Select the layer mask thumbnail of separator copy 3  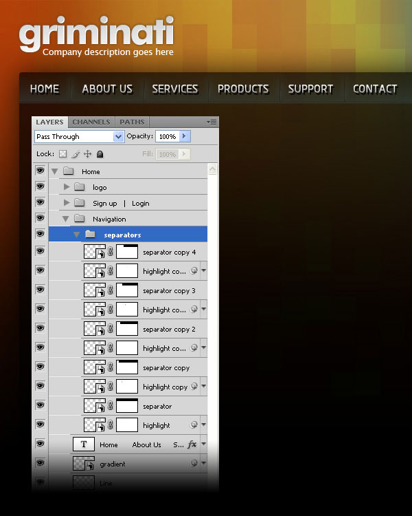(127, 290)
